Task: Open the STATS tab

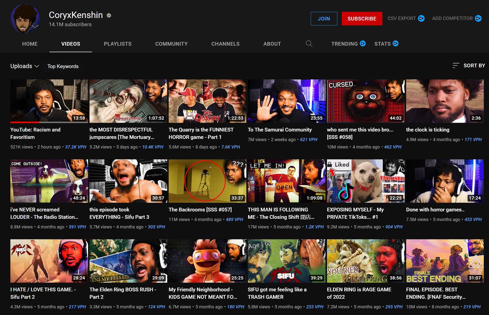Action: click(383, 44)
